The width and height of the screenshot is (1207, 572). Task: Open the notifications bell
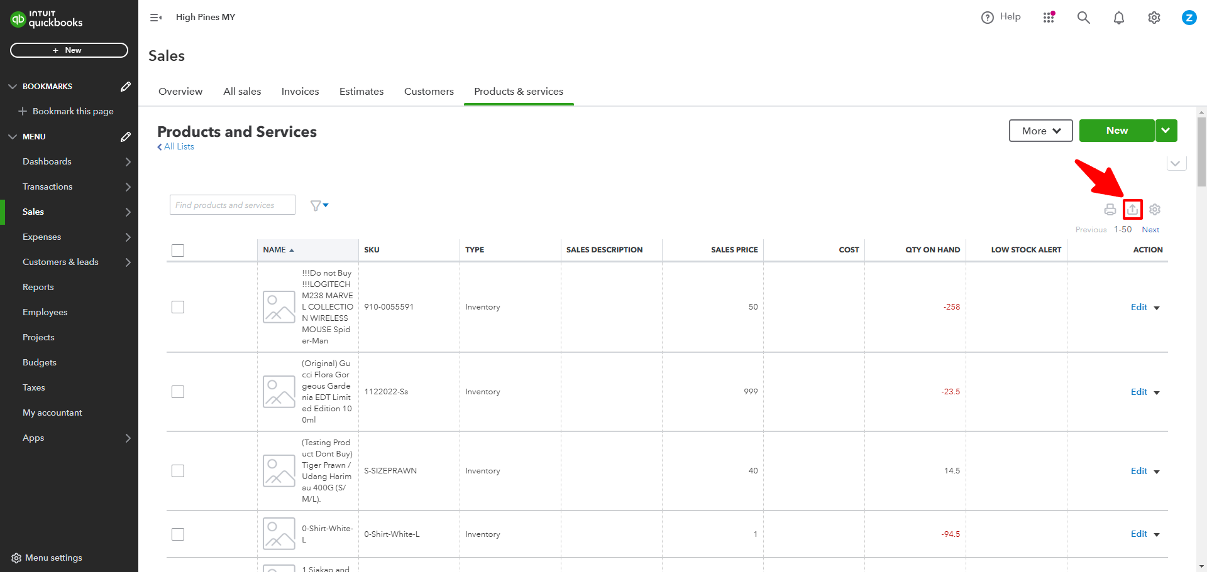pyautogui.click(x=1119, y=18)
